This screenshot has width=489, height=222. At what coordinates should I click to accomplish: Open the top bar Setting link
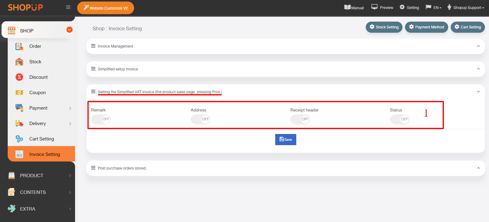(x=409, y=7)
